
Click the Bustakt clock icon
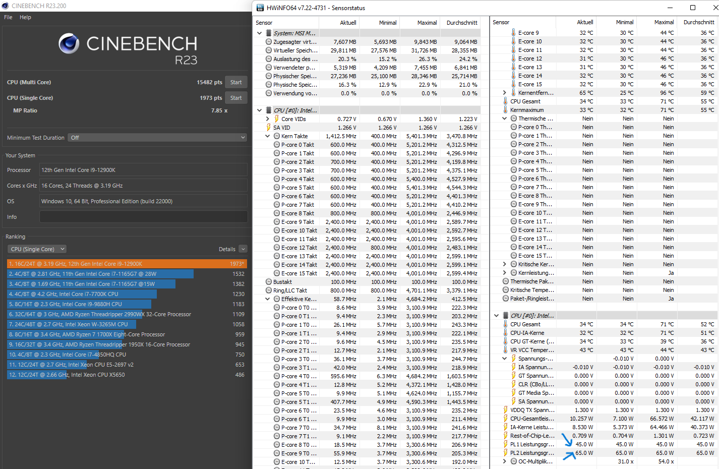click(269, 282)
